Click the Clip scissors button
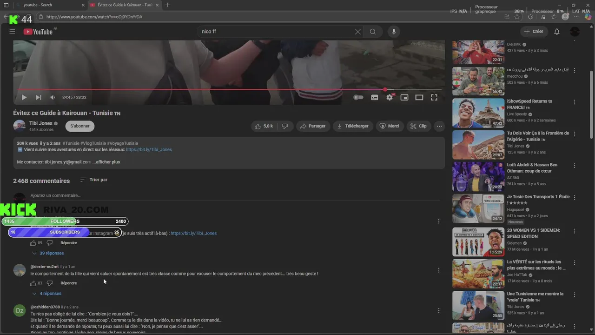Viewport: 595px width, 335px height. point(418,126)
